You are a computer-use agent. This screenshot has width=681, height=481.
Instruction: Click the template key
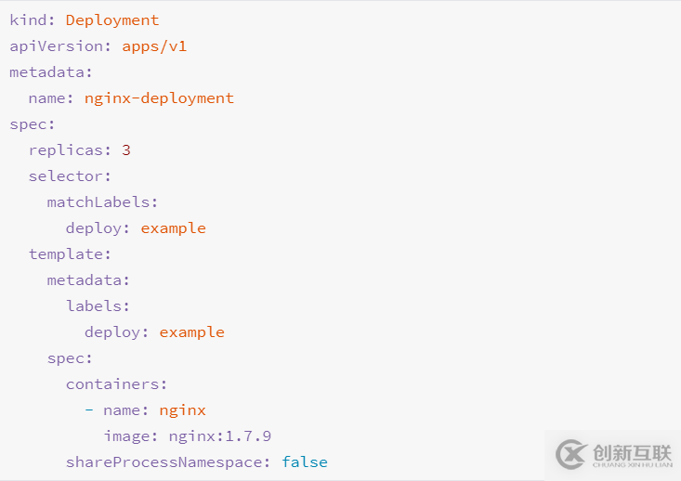point(68,253)
